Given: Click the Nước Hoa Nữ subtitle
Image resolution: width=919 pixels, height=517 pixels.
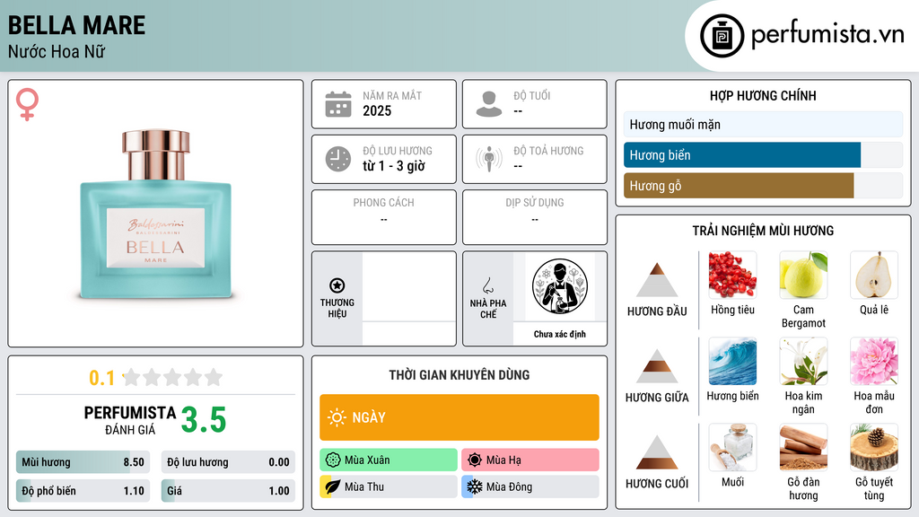Looking at the screenshot, I should pyautogui.click(x=57, y=51).
